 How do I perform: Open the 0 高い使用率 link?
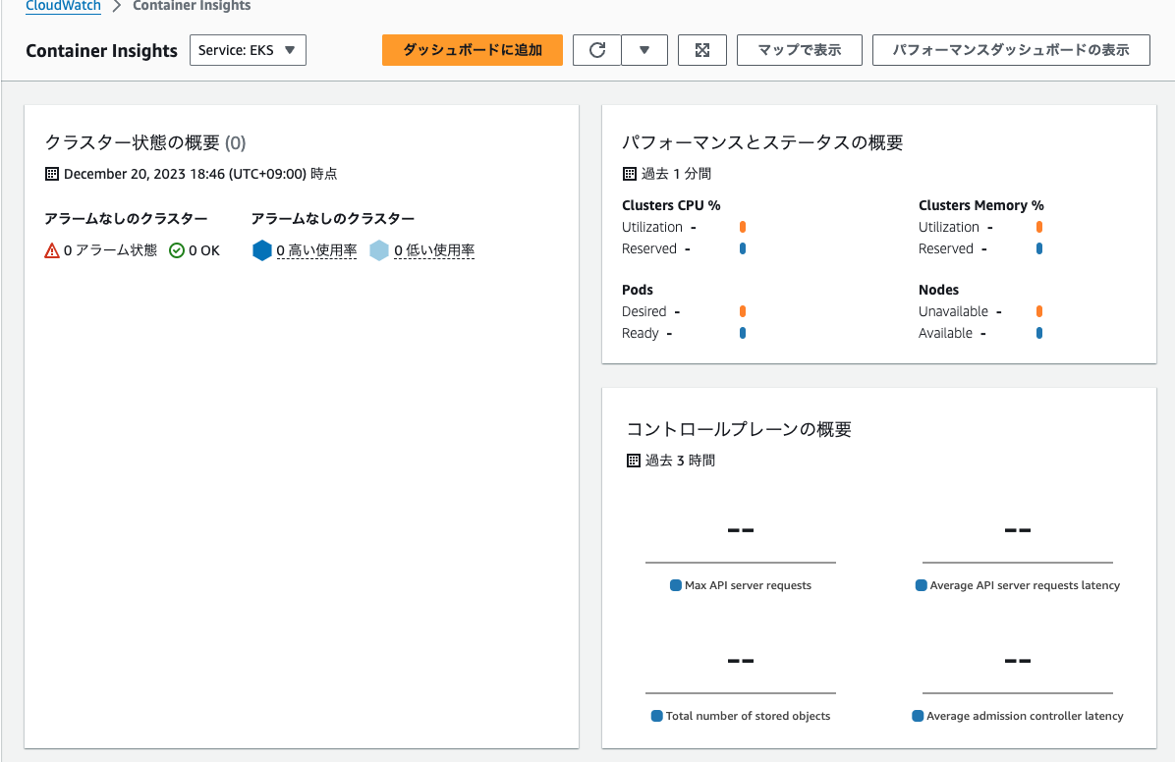[x=316, y=250]
